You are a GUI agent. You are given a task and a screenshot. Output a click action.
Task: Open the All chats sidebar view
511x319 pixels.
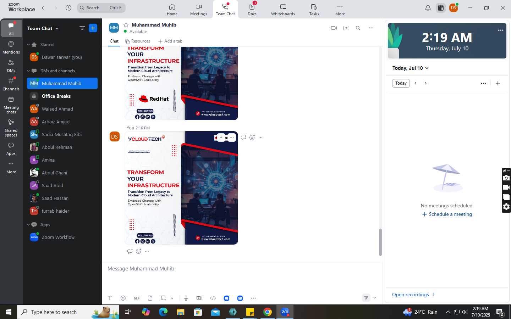tap(11, 29)
